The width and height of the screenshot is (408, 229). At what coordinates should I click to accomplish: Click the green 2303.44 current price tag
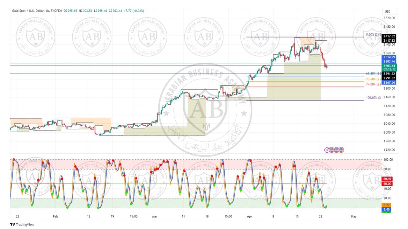click(389, 65)
